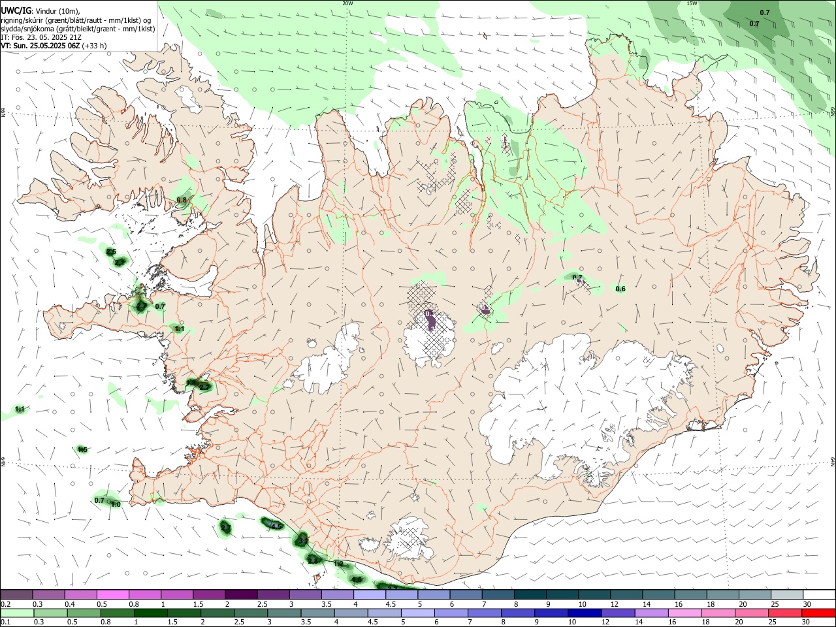Click the 1.2 precipitation value on the map
Image resolution: width=836 pixels, height=627 pixels.
click(x=338, y=564)
